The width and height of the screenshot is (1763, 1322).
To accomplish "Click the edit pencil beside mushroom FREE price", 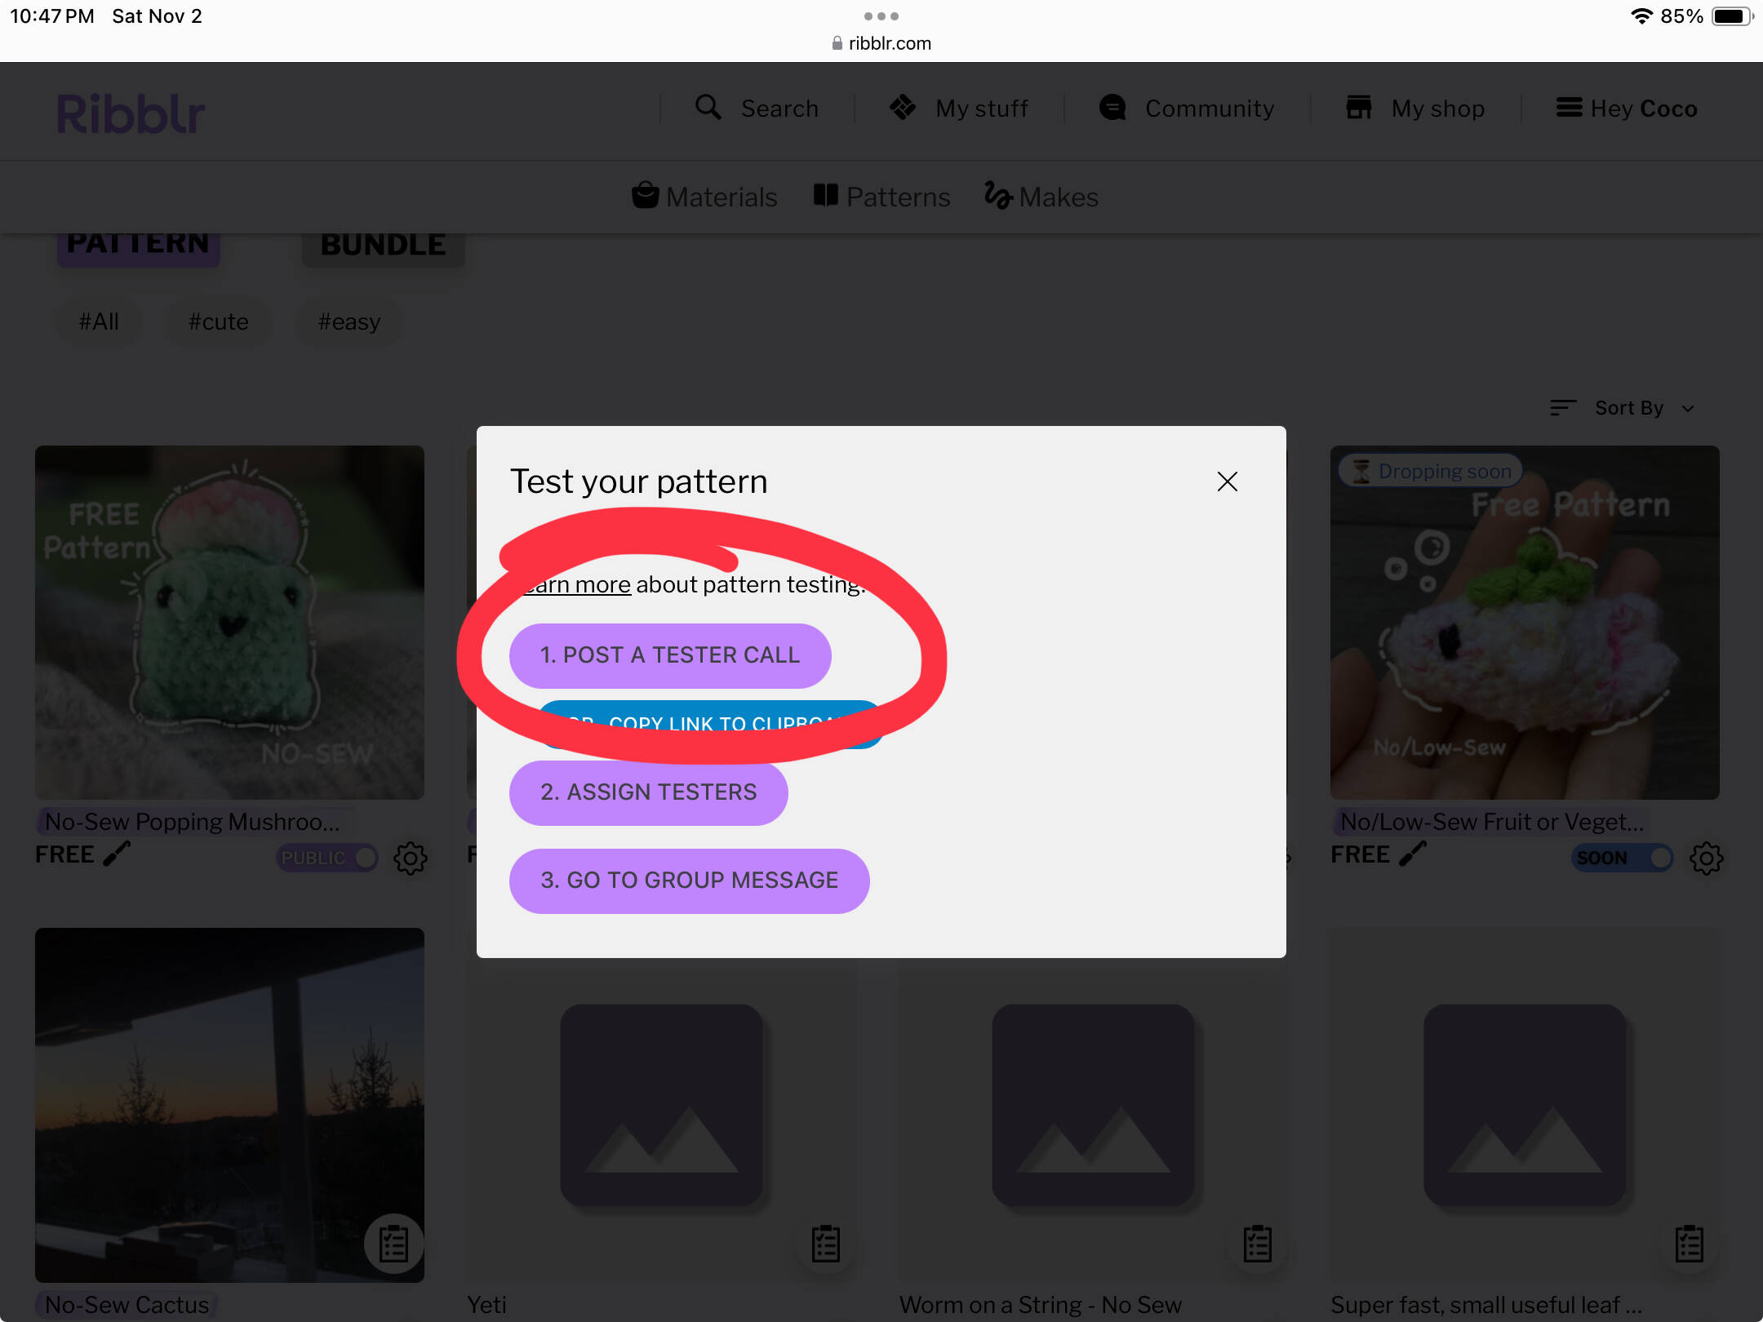I will 117,854.
